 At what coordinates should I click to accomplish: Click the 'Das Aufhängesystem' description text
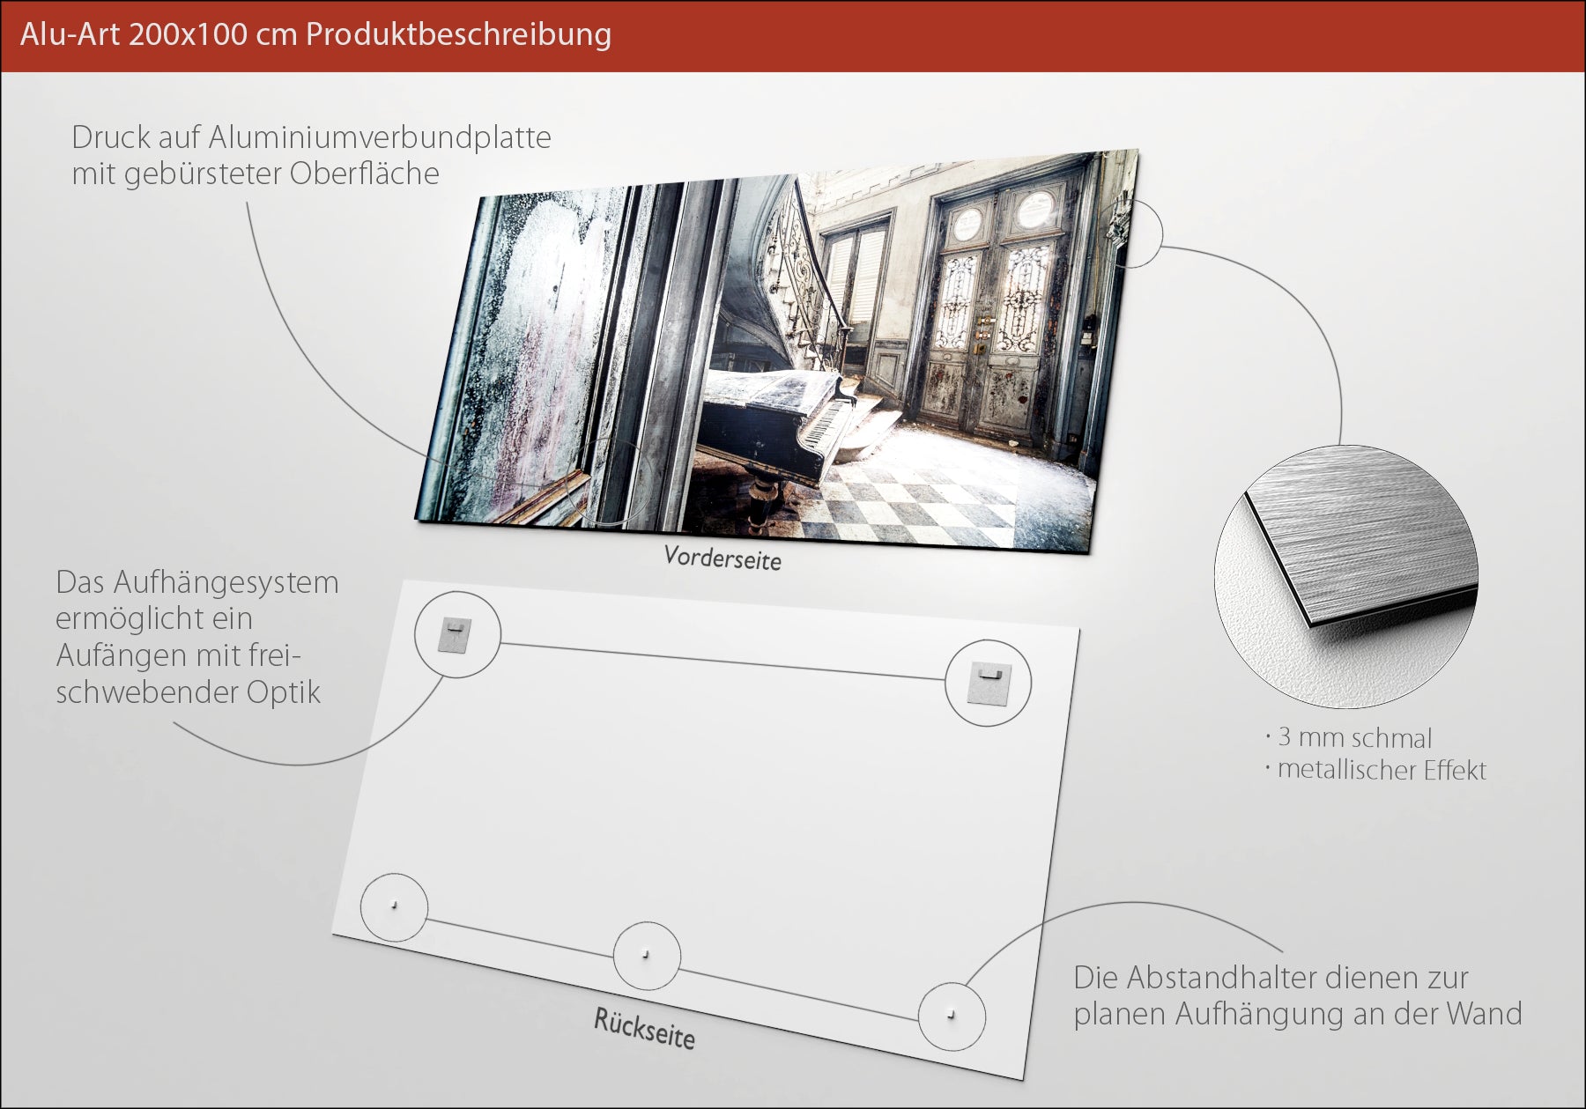click(x=196, y=582)
